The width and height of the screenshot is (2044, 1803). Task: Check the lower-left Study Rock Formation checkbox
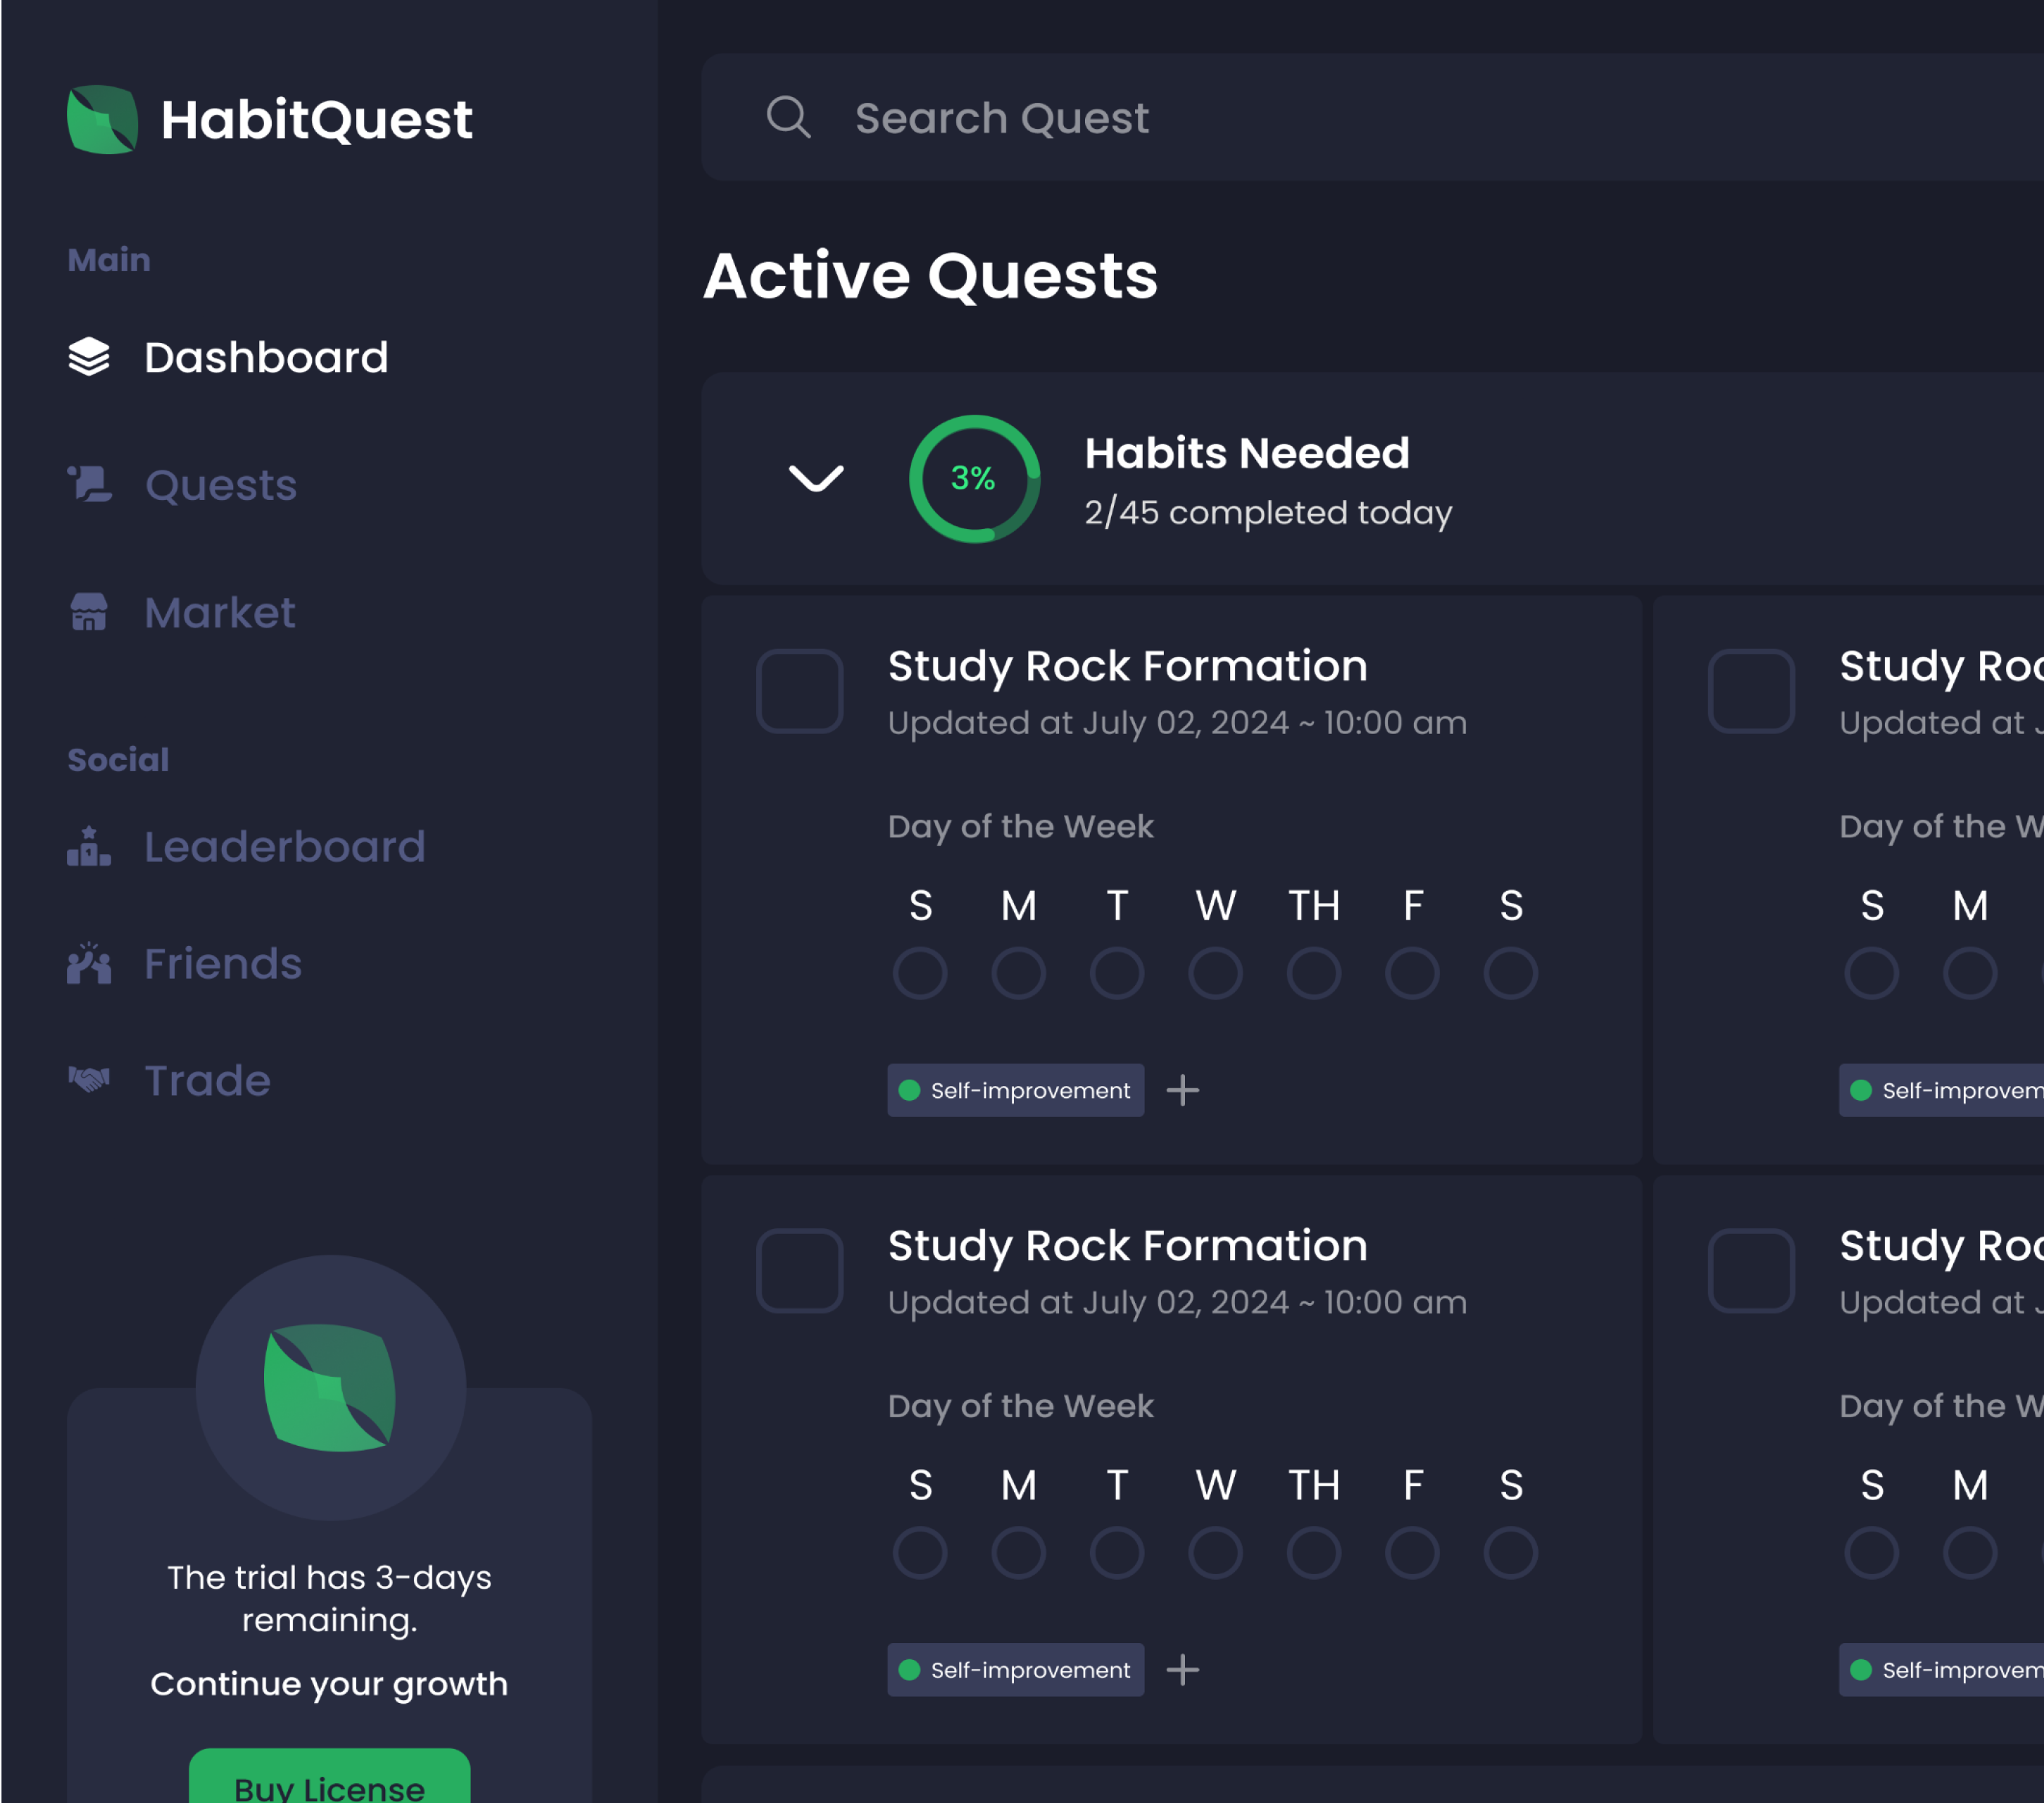point(799,1270)
